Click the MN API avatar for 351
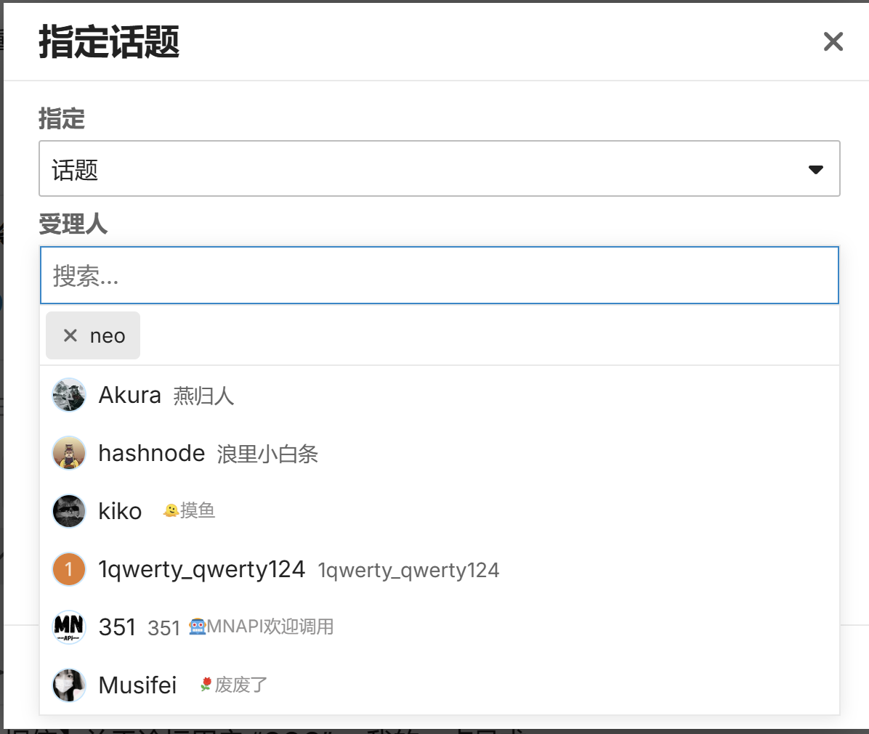The image size is (869, 734). (69, 628)
